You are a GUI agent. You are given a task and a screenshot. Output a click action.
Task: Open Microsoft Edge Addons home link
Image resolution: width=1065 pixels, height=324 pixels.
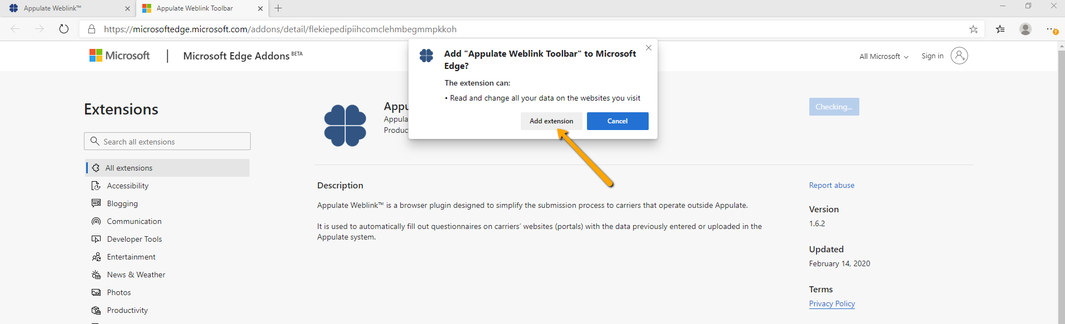point(242,56)
